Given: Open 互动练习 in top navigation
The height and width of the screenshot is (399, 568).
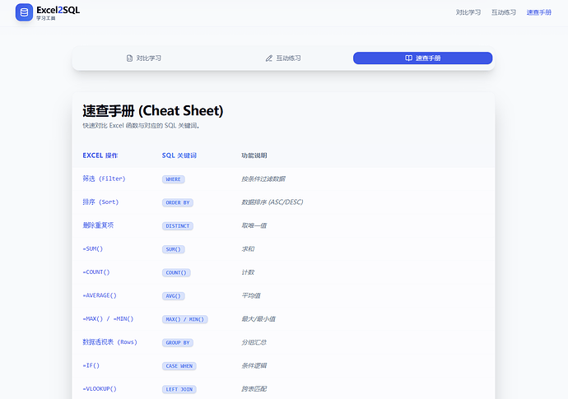Looking at the screenshot, I should click(x=503, y=12).
